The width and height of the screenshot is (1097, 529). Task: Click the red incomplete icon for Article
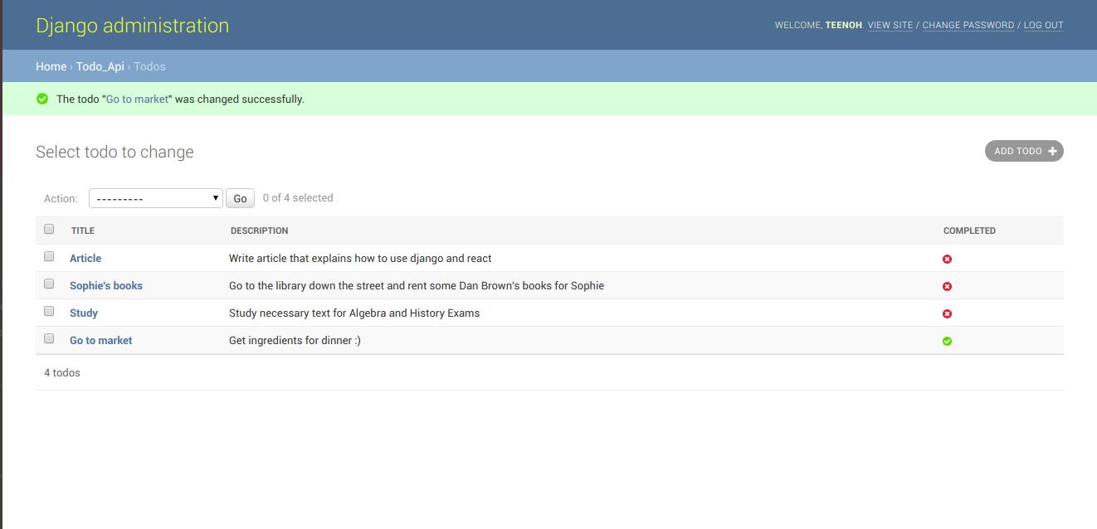(x=947, y=258)
